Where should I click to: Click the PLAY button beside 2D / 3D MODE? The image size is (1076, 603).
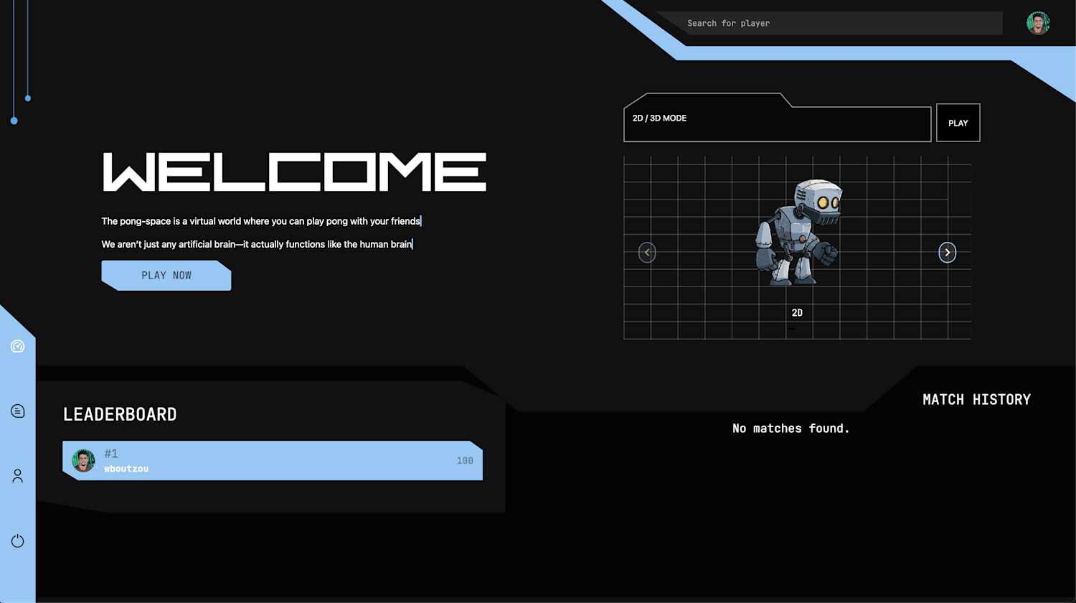coord(958,123)
